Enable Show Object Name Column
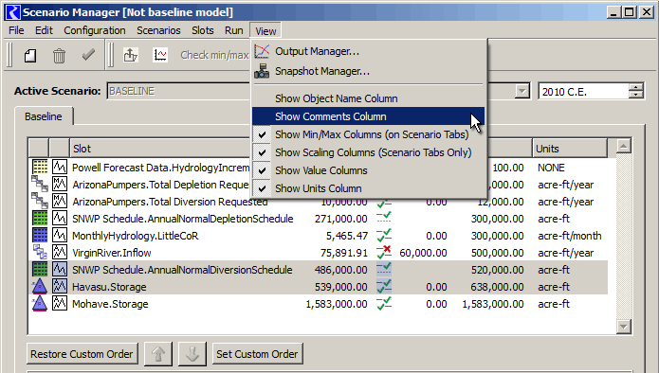The height and width of the screenshot is (373, 659). [x=368, y=98]
